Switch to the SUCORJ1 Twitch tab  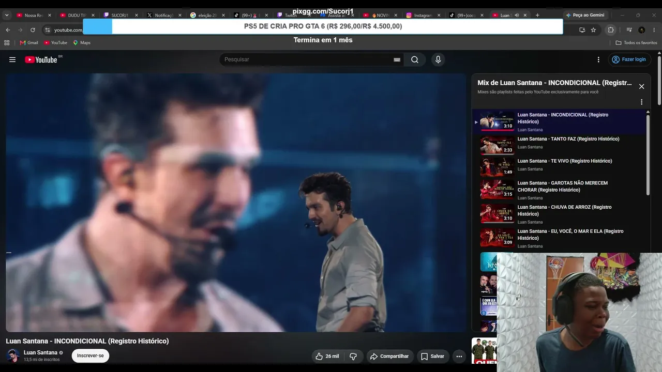(x=120, y=16)
